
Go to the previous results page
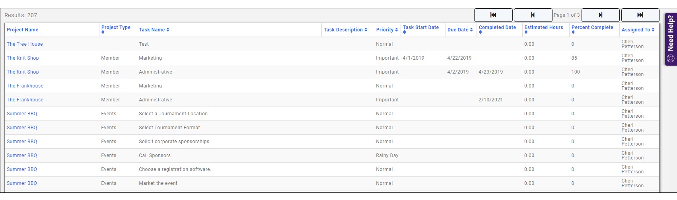point(533,15)
